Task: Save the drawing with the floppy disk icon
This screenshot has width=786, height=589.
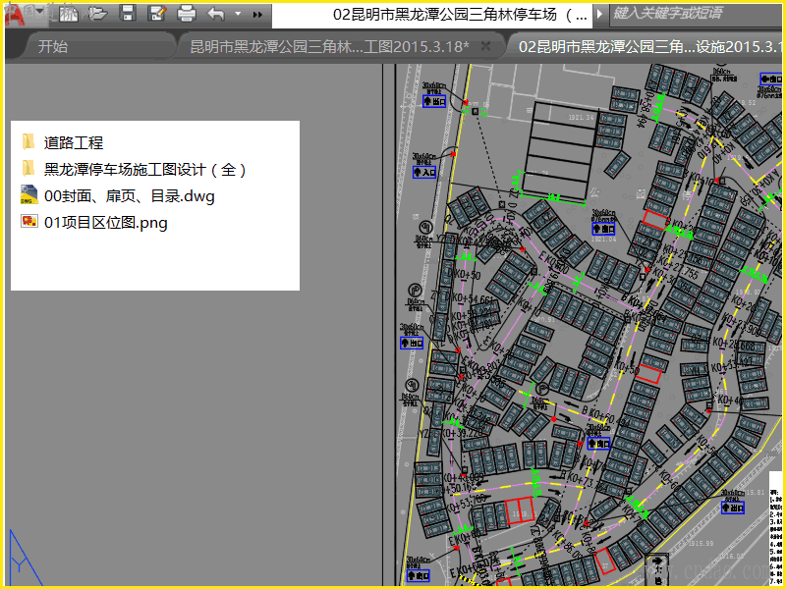Action: [127, 14]
